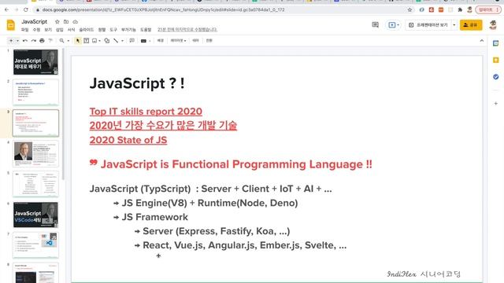The image size is (504, 283).
Task: Click the zoom magnifier tool
Action: click(x=61, y=41)
